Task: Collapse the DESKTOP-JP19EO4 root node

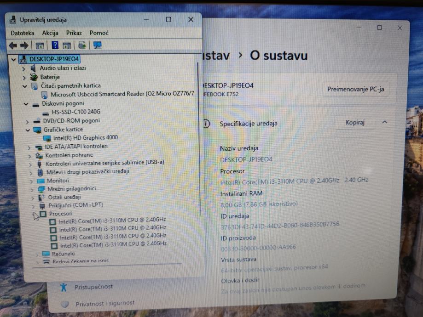Action: click(x=13, y=59)
